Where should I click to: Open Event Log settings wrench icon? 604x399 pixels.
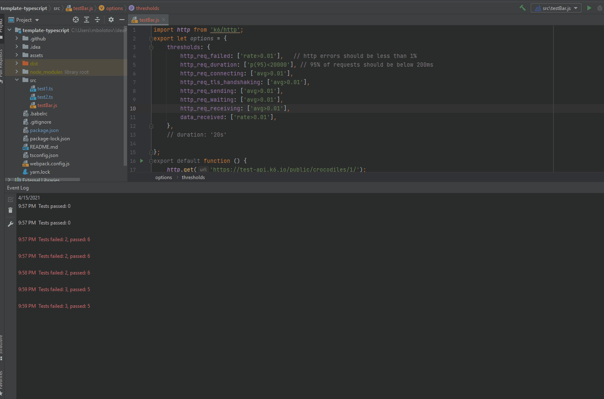[x=10, y=224]
